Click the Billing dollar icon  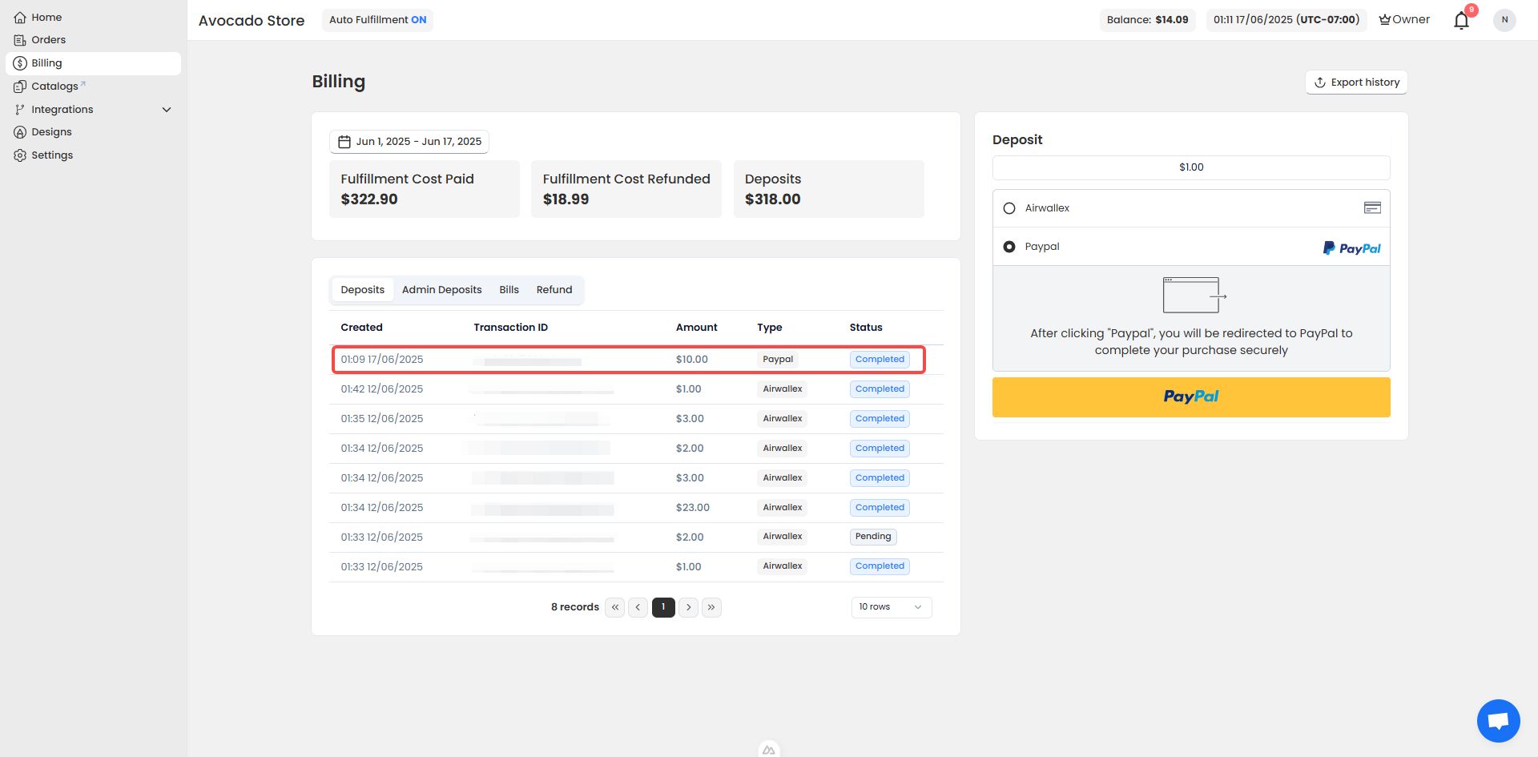point(20,63)
